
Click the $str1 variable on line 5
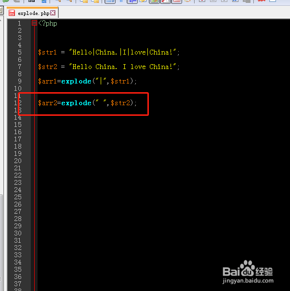(x=47, y=52)
